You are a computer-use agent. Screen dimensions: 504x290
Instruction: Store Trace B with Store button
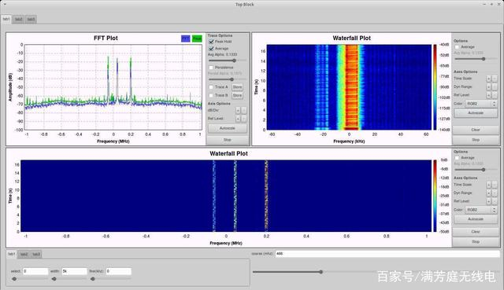point(237,95)
